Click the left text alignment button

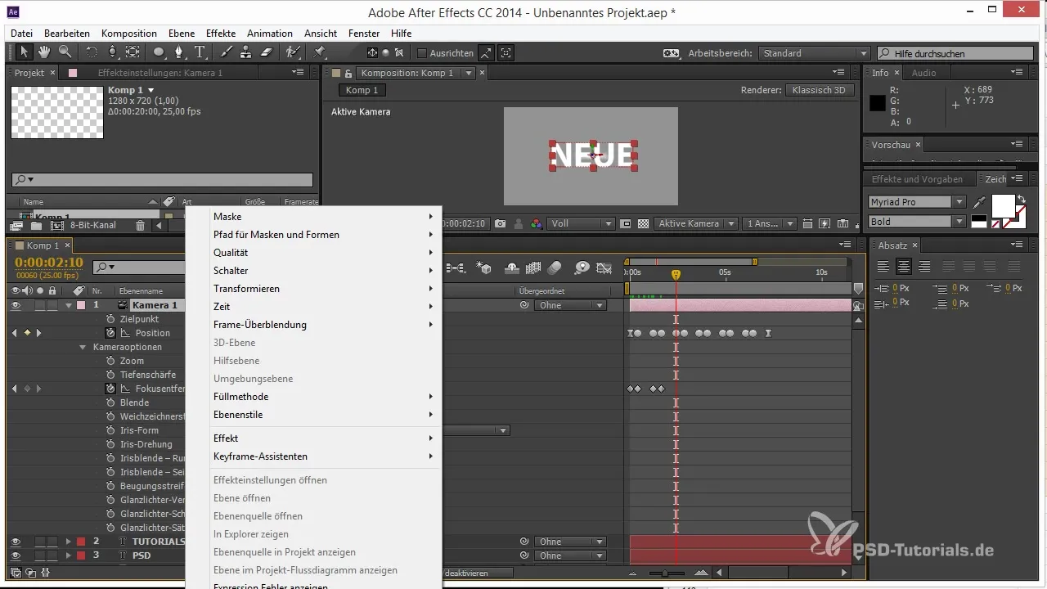pyautogui.click(x=884, y=267)
